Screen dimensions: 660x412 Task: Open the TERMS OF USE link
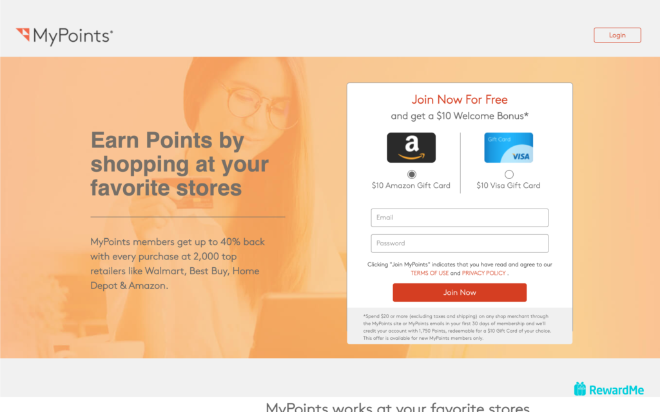[x=429, y=273]
